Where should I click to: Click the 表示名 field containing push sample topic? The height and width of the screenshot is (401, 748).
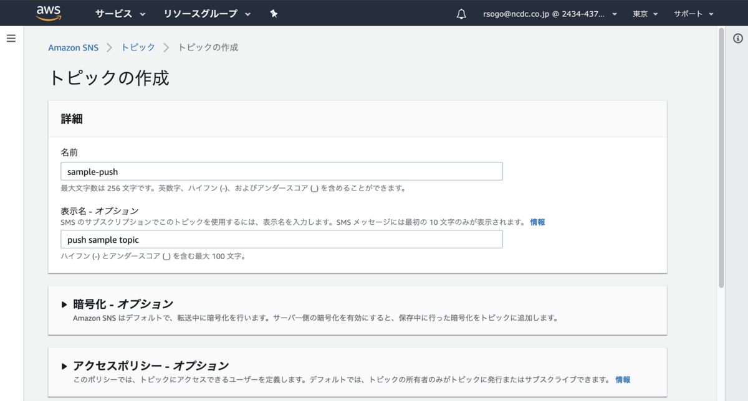280,238
